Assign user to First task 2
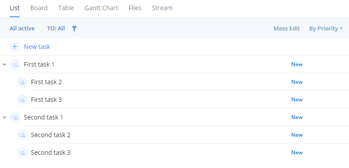Screen dimensions: 349x168 [x=22, y=82]
